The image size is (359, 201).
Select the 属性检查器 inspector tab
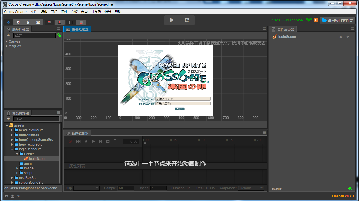(x=283, y=29)
